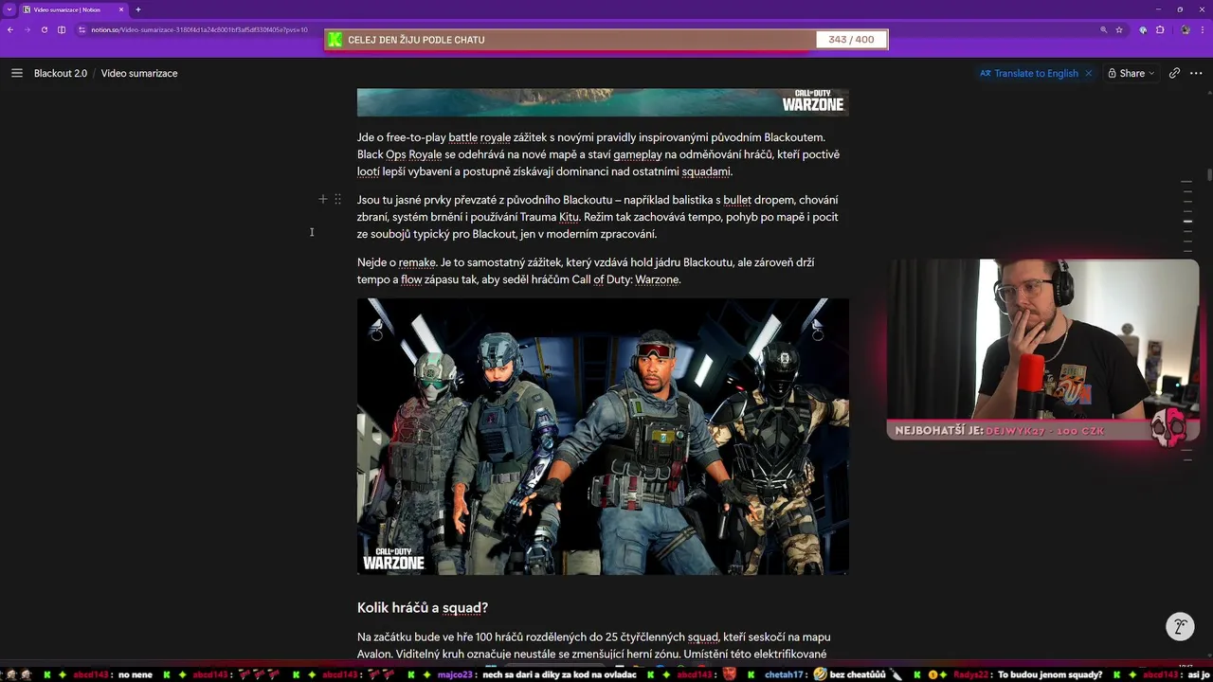Click the page scrollbar thumb
The height and width of the screenshot is (682, 1213).
1209,175
